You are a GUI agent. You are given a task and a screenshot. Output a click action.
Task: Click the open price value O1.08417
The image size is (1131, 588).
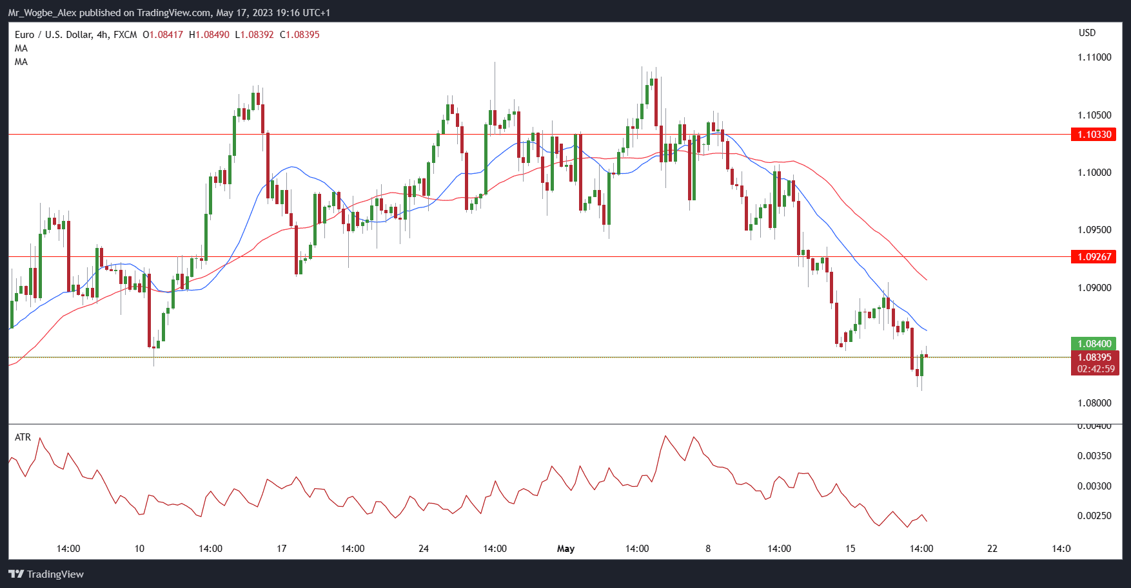162,35
